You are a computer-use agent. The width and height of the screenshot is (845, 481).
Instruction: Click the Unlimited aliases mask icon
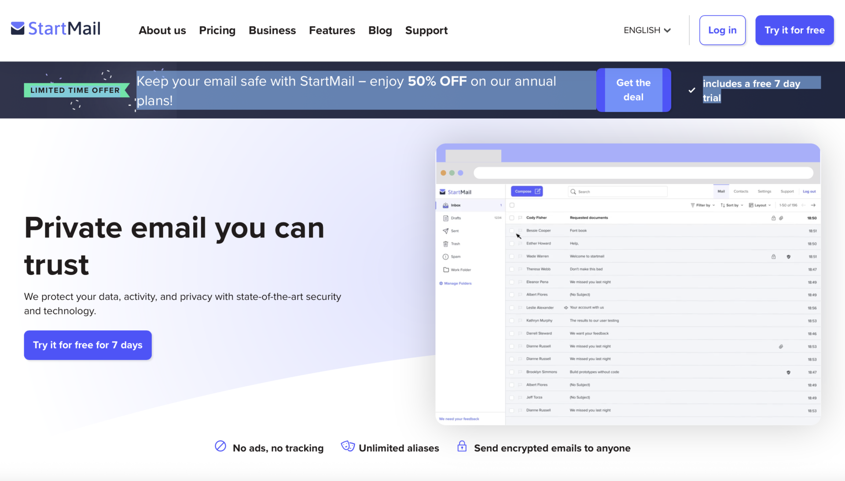(x=348, y=446)
